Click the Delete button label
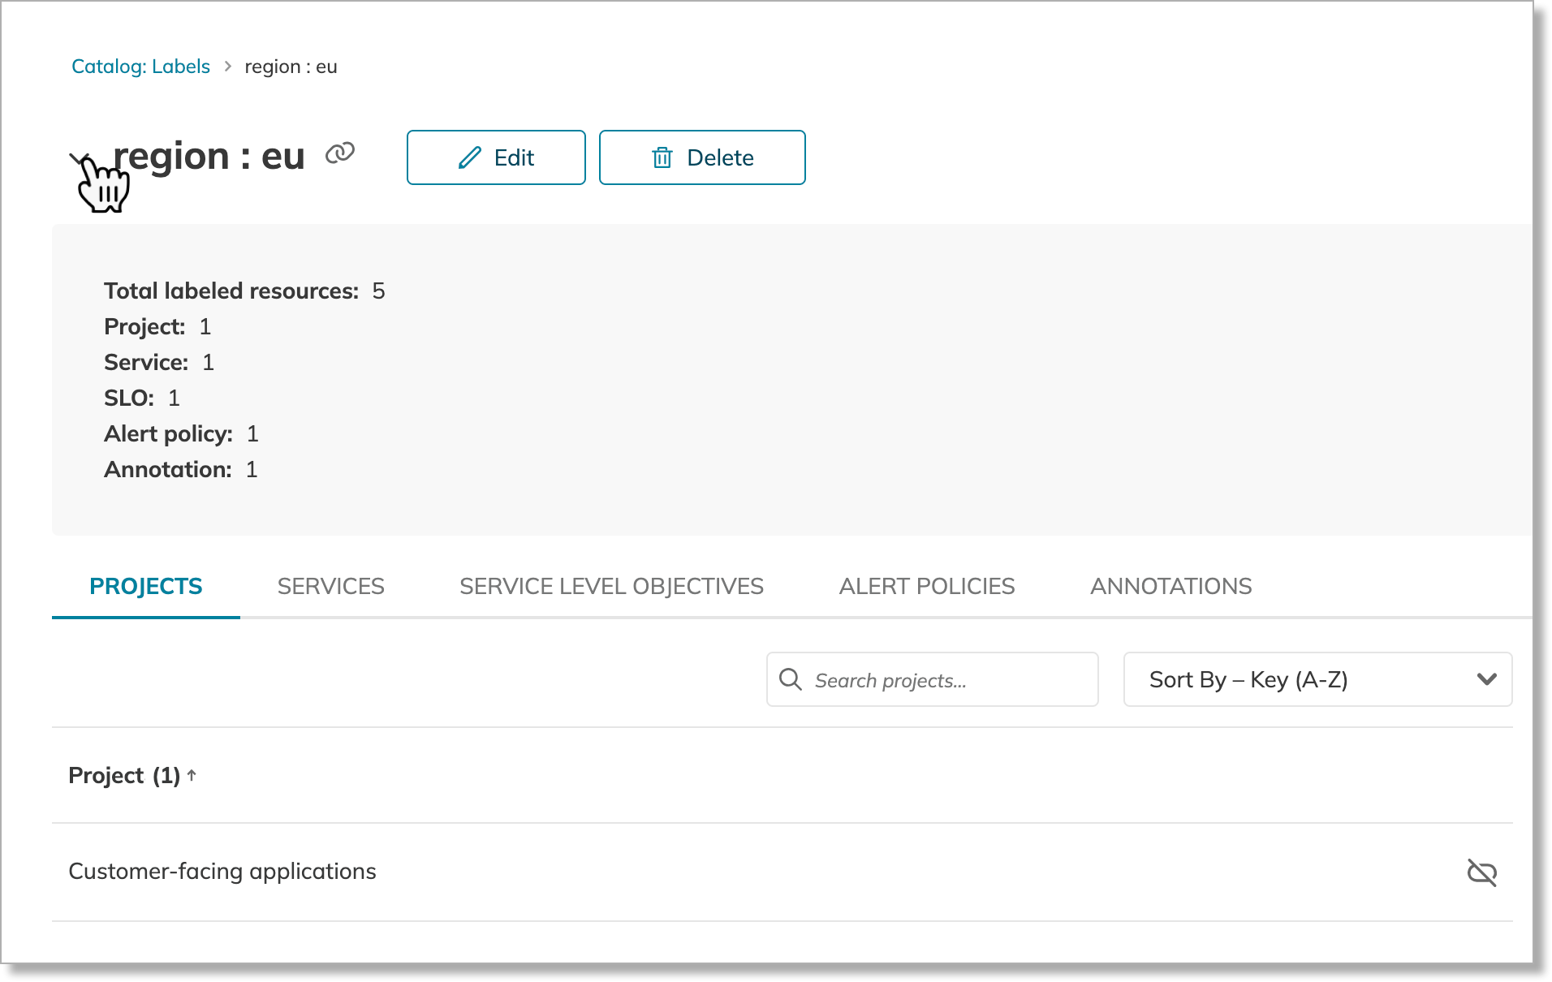Image resolution: width=1552 pixels, height=982 pixels. [x=720, y=157]
